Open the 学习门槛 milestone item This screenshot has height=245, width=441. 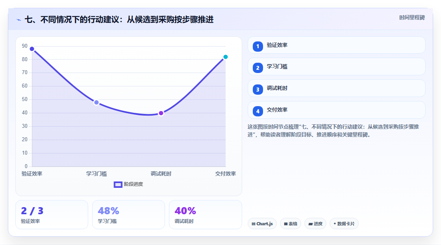click(336, 67)
